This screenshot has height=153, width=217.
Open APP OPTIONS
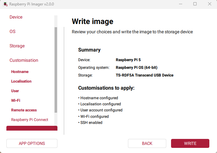[x=32, y=143]
